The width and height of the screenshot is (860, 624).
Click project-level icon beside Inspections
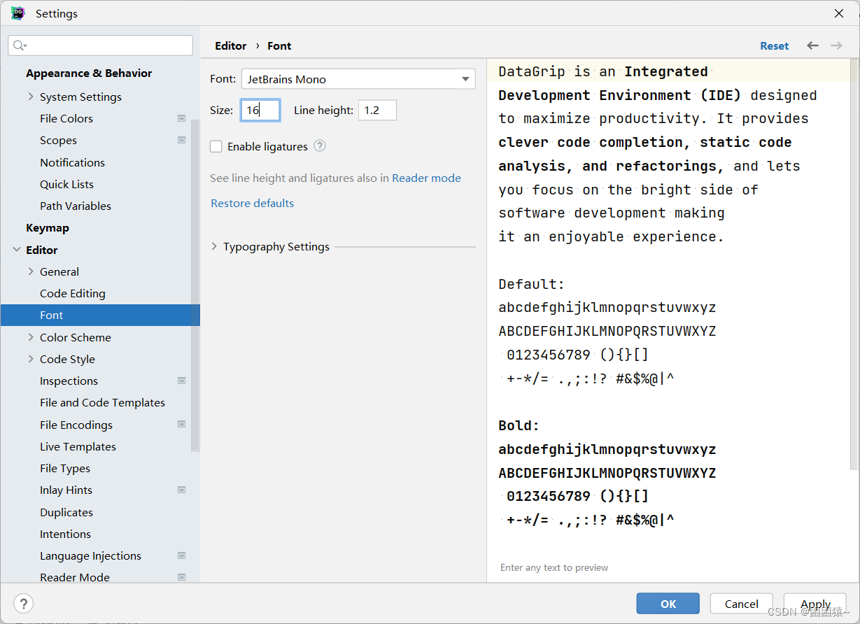click(182, 381)
